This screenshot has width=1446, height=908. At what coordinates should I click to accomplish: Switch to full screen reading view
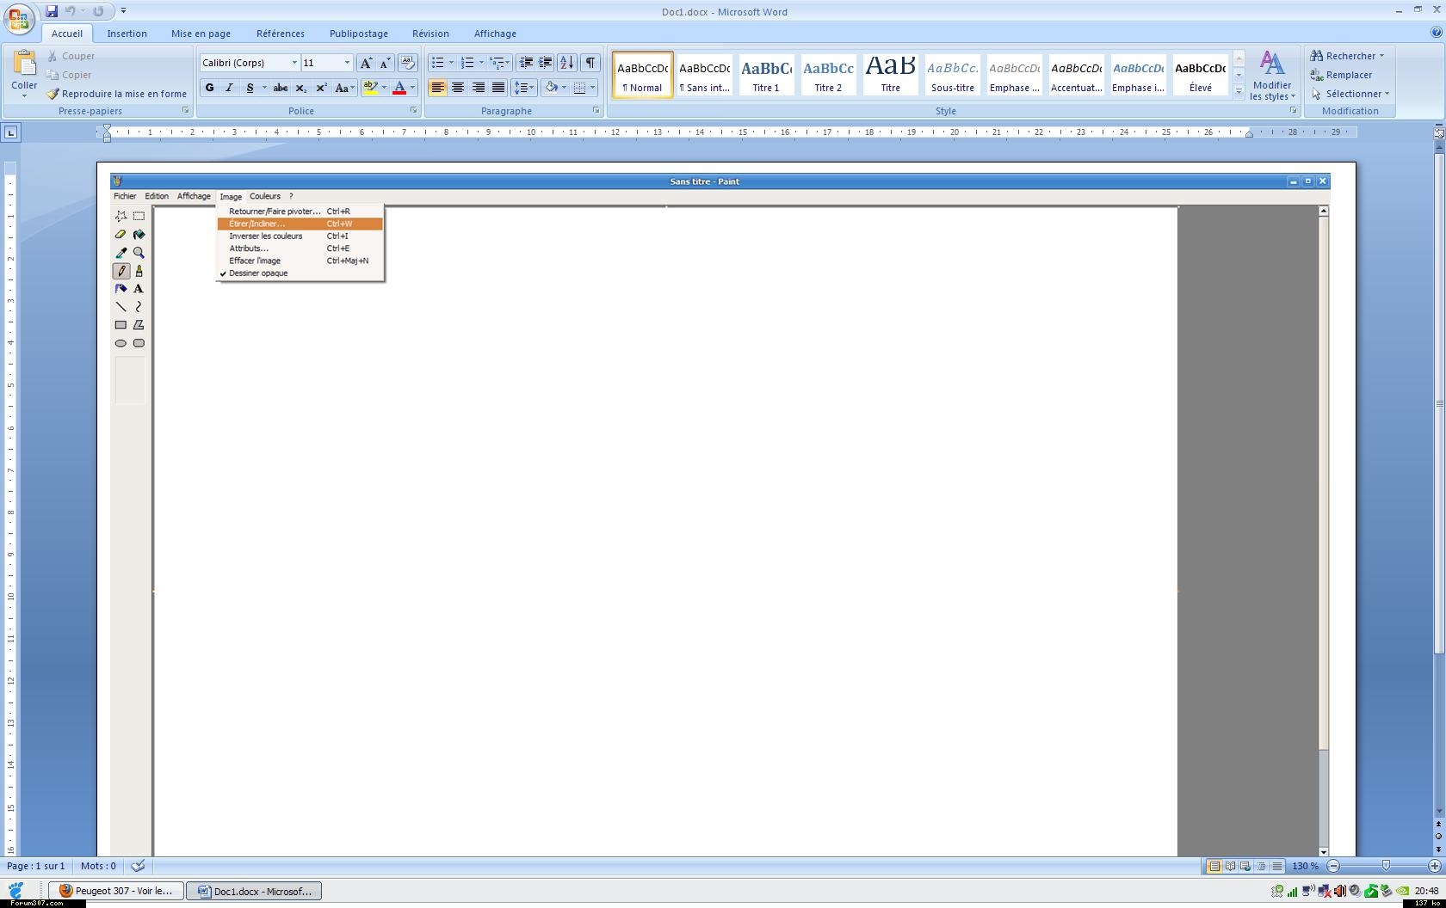tap(1230, 866)
